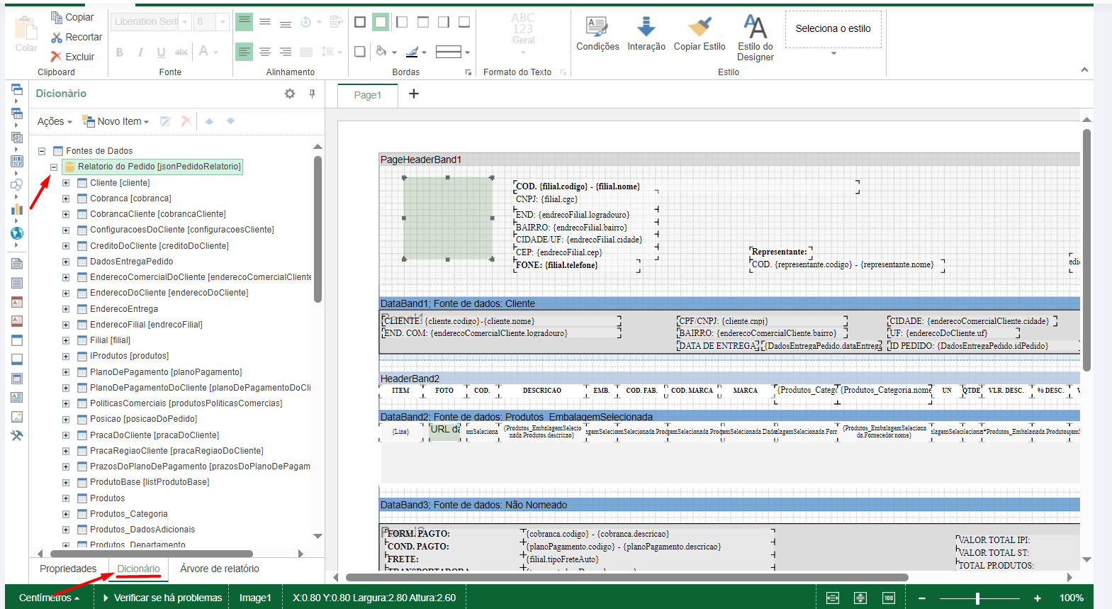Select the Produtos_Categoria tree item
This screenshot has height=609, width=1112.
[128, 514]
